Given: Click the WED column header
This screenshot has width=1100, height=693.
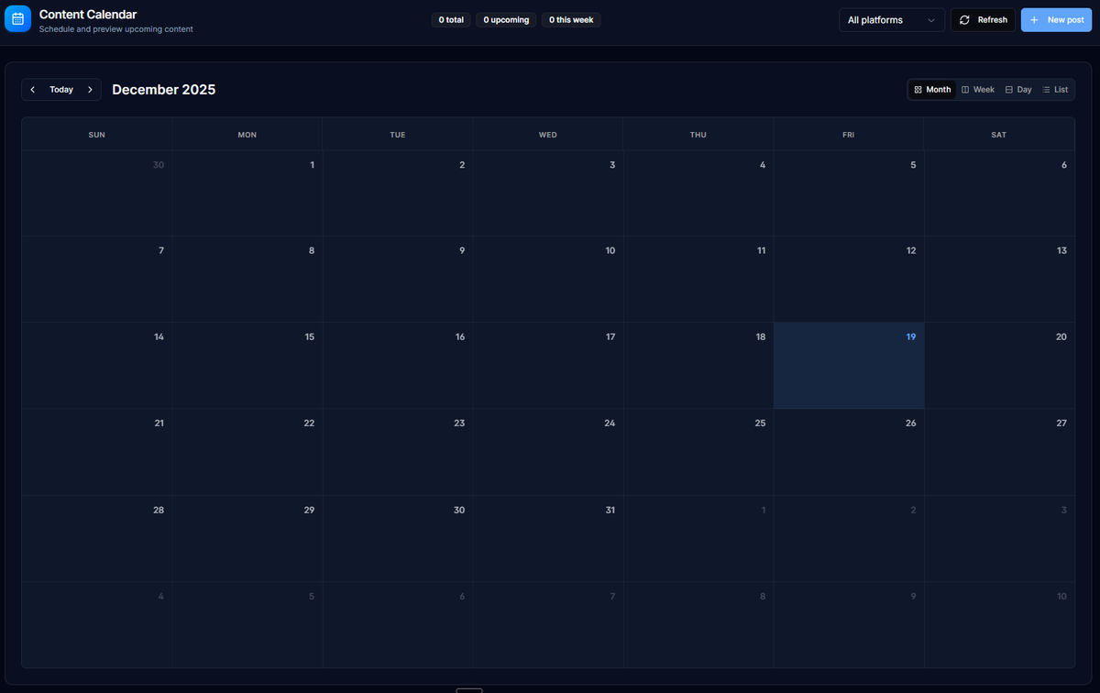Looking at the screenshot, I should coord(548,135).
